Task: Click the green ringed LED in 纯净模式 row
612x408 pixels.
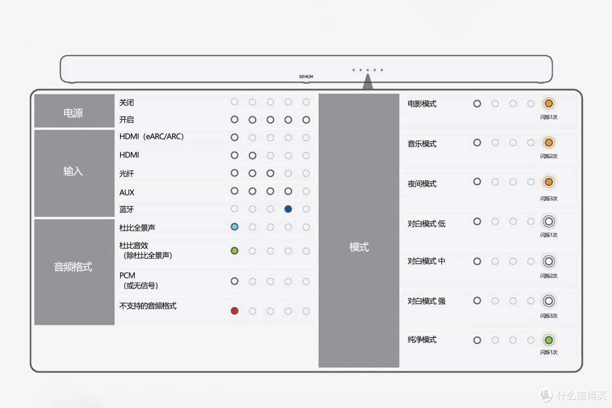Action: [x=549, y=340]
